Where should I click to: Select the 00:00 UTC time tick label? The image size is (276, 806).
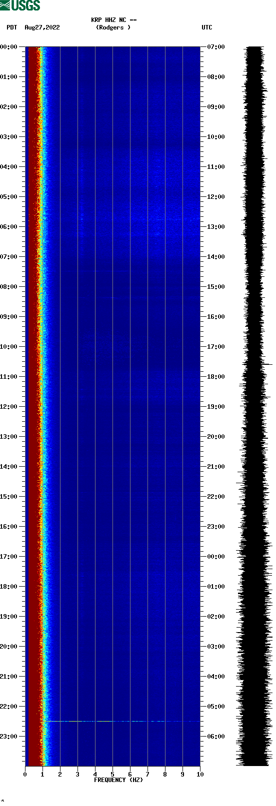(216, 557)
